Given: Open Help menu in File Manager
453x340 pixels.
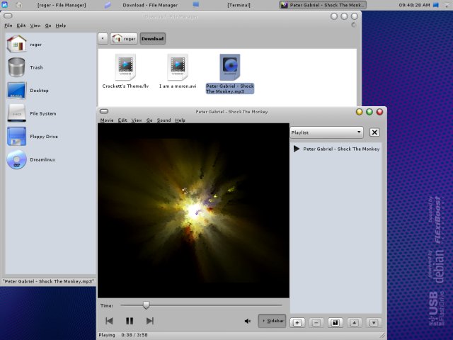Looking at the screenshot, I should (61, 25).
